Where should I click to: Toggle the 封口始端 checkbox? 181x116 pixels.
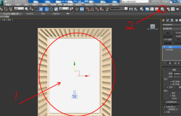point(171,81)
